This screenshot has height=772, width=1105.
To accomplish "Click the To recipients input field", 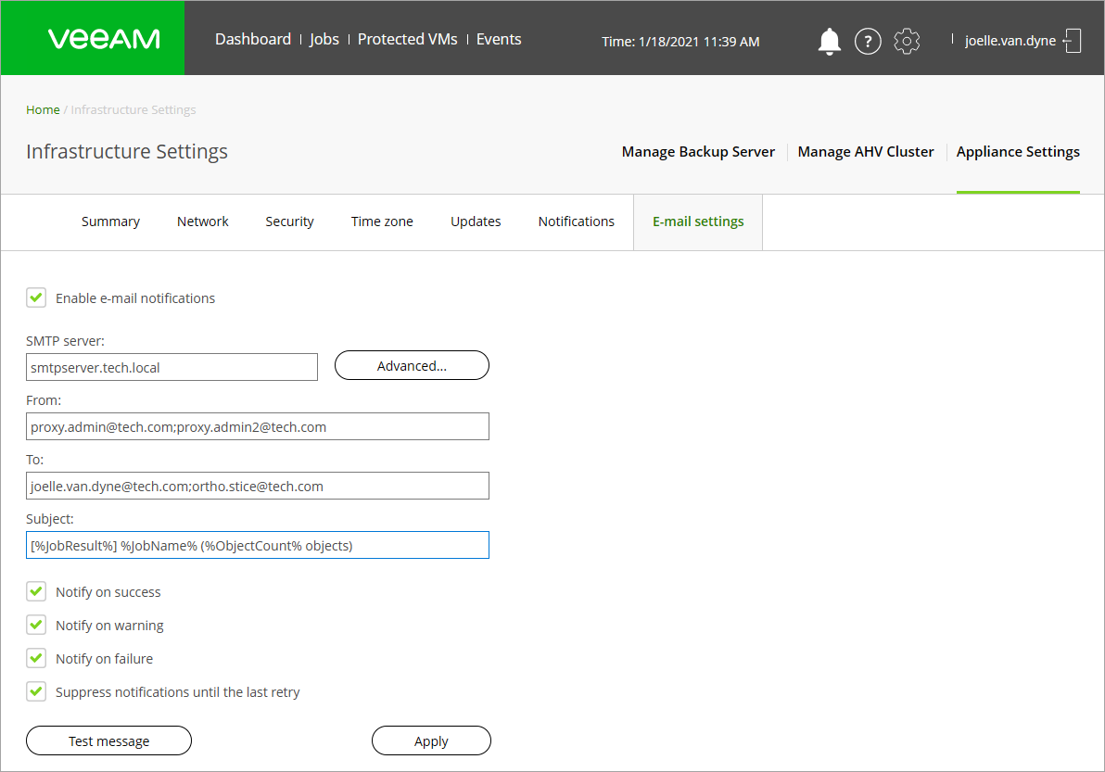I will [x=257, y=486].
